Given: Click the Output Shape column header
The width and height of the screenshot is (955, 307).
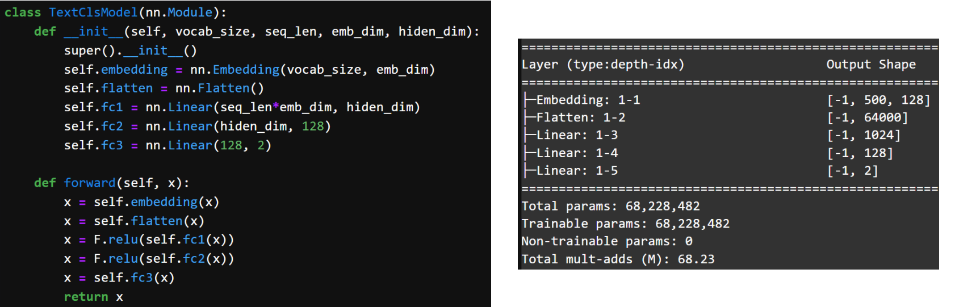Looking at the screenshot, I should 871,65.
